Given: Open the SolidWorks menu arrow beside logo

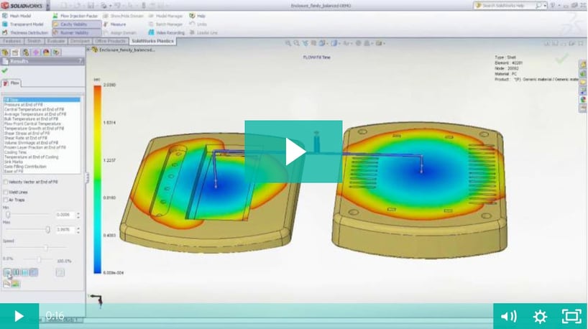Looking at the screenshot, I should pyautogui.click(x=47, y=6).
